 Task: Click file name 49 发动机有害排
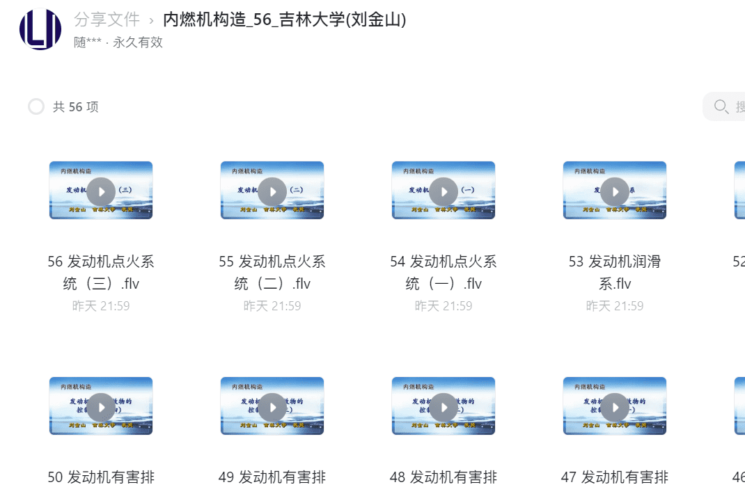[x=272, y=477]
